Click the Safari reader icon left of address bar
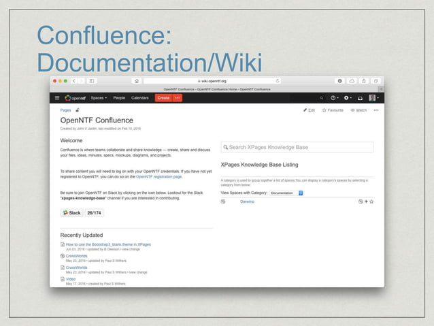 click(x=137, y=81)
